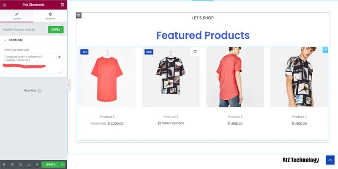Click the blue edit widget pencil icon
The width and height of the screenshot is (338, 169).
(325, 50)
